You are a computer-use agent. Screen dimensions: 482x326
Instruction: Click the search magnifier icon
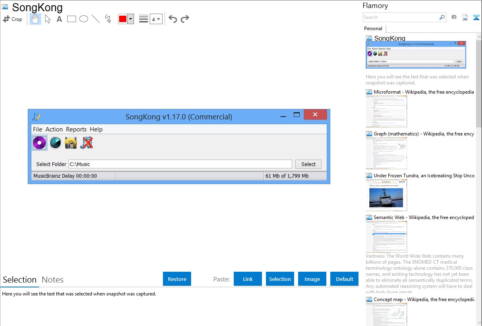442,18
